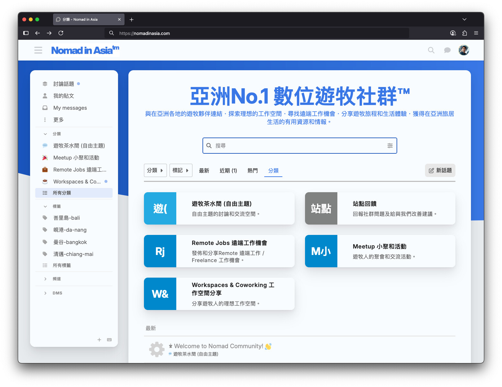
Task: Open the 分類 filter dropdown
Action: [155, 171]
